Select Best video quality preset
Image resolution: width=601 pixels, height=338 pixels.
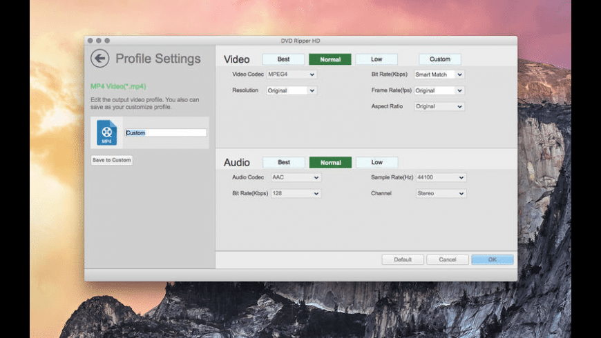[x=284, y=59]
